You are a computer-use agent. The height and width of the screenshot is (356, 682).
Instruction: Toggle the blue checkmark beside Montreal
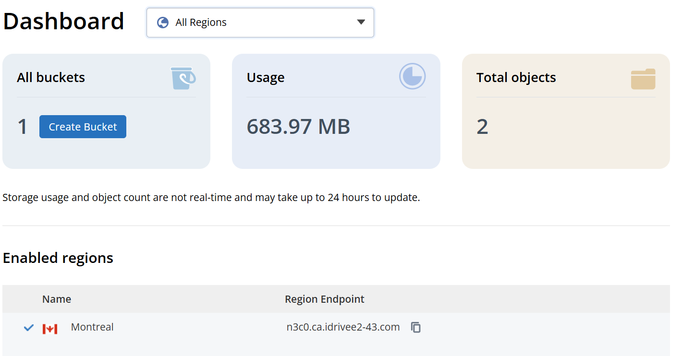[x=29, y=328]
